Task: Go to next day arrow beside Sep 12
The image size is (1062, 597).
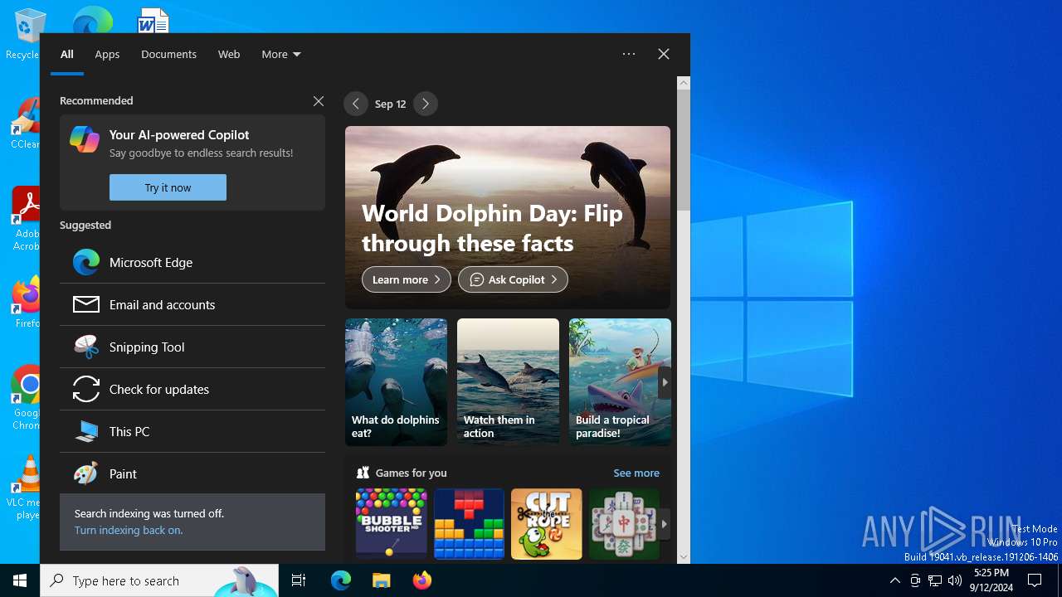Action: [426, 104]
